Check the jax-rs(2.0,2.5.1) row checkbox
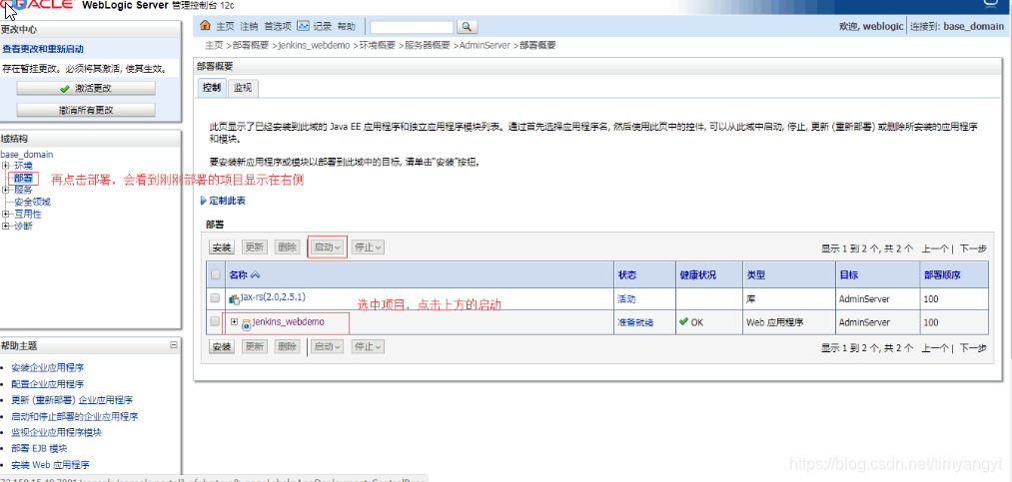1012x482 pixels. coord(216,298)
